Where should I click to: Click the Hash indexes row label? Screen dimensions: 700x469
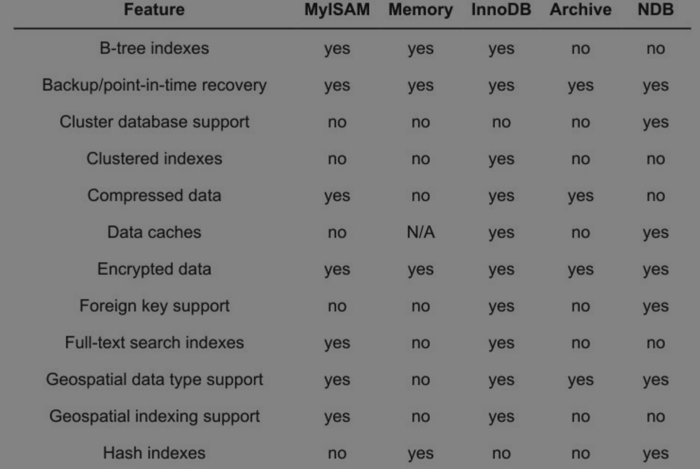coord(154,453)
